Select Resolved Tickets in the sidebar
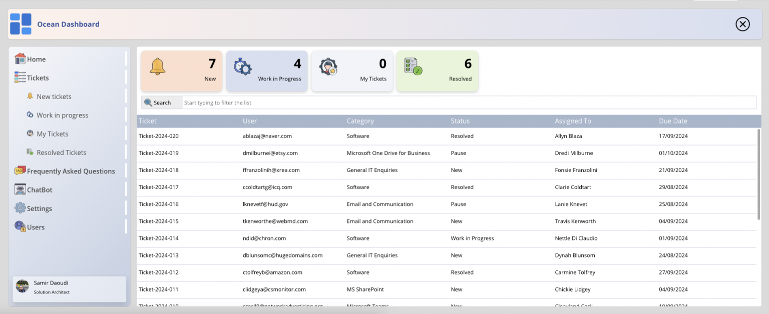 point(62,152)
